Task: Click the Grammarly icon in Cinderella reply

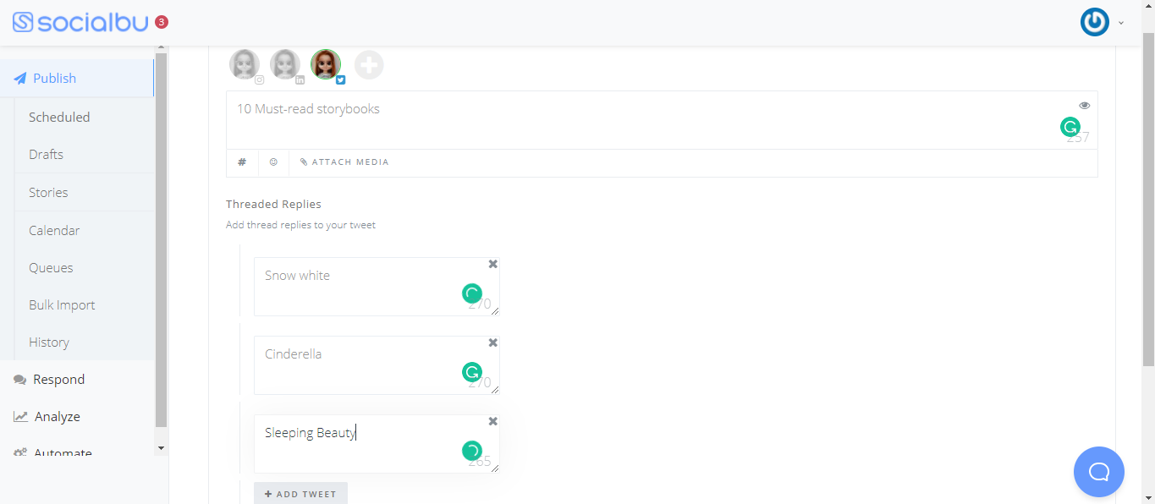Action: 472,372
